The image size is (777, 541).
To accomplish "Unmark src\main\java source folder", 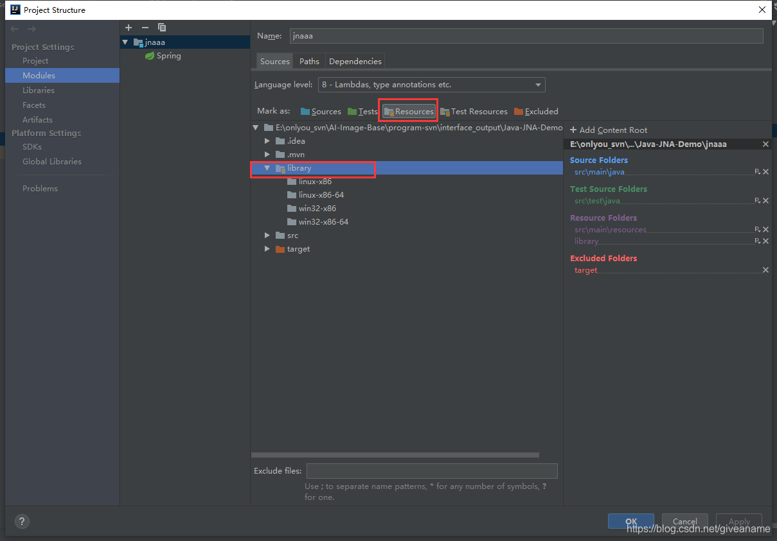I will coord(765,172).
